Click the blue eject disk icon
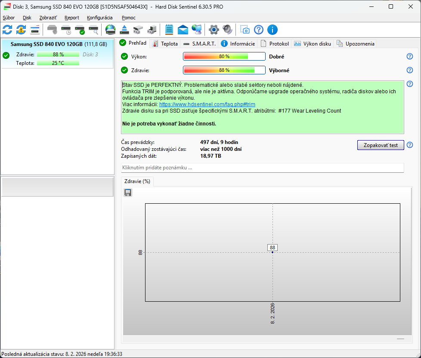Screen dimensions: 421x358 point(124,30)
